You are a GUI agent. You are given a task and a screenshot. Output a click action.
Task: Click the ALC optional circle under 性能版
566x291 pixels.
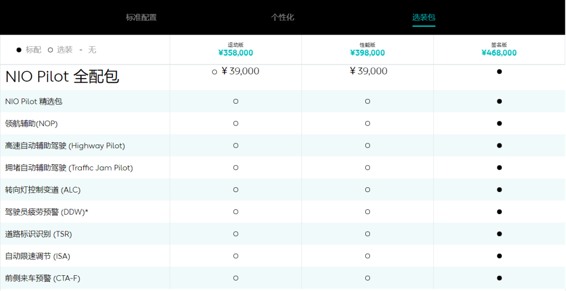tap(367, 189)
